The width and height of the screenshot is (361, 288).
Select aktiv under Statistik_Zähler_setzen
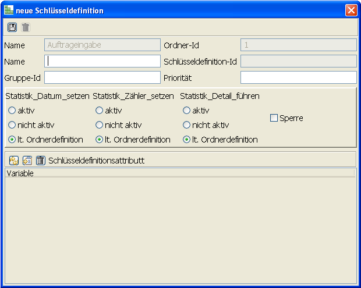pyautogui.click(x=99, y=111)
